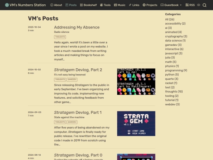Image resolution: width=213 pixels, height=160 pixels.
Task: Filter by the programming (9) category
Action: pos(176,70)
